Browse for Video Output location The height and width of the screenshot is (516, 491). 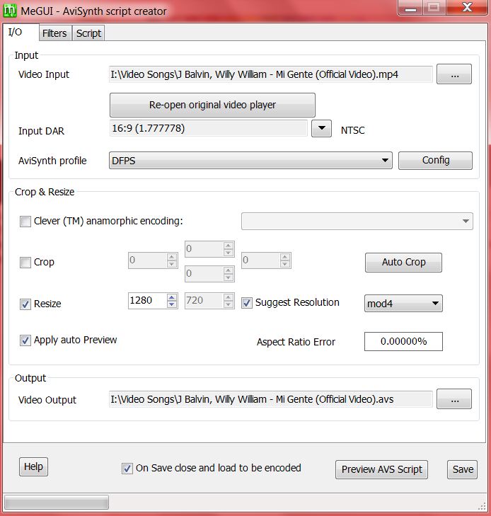pos(454,399)
